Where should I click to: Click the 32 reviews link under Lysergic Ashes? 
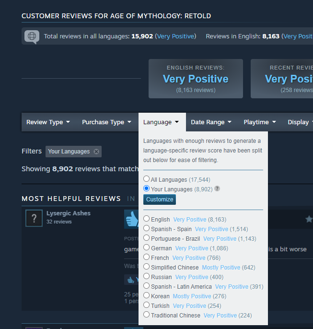[x=59, y=222]
